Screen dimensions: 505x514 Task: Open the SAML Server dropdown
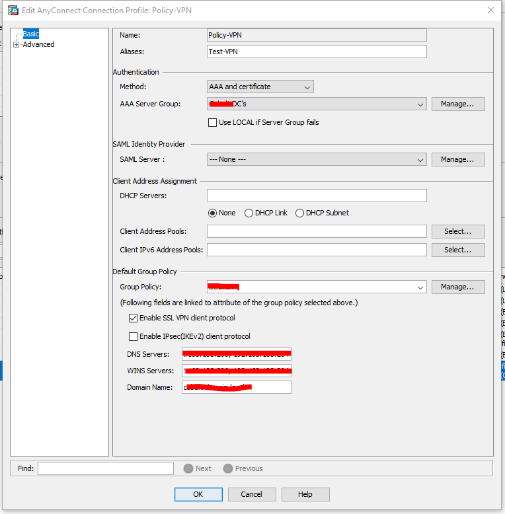pos(317,159)
